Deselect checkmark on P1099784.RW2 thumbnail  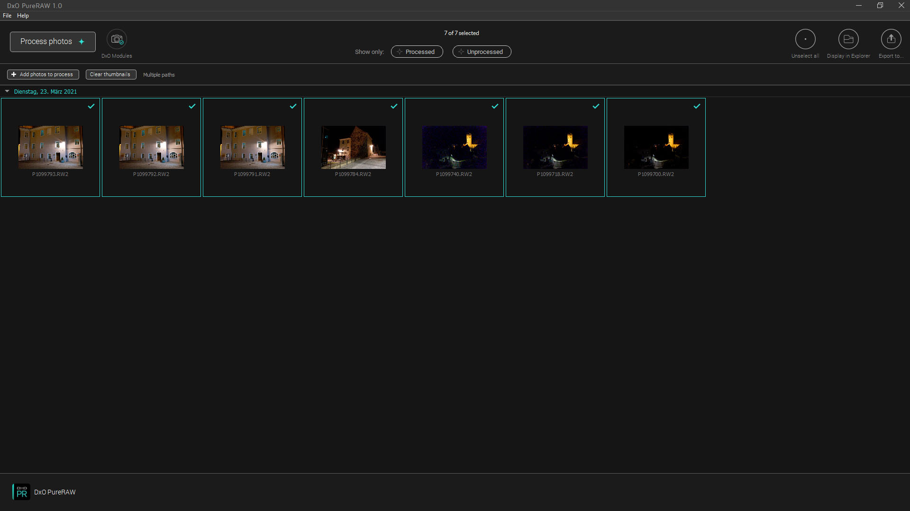394,106
